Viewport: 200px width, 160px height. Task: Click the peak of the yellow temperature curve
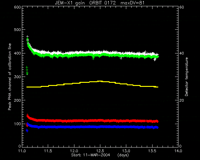pyautogui.click(x=100, y=81)
